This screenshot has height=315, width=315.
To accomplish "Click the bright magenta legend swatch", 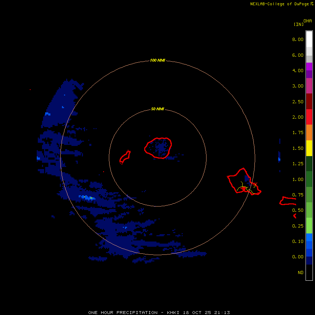I will [309, 66].
